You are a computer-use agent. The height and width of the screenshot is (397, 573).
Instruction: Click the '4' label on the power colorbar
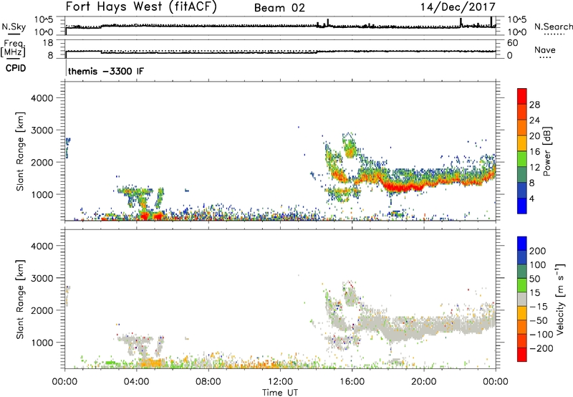click(x=531, y=198)
